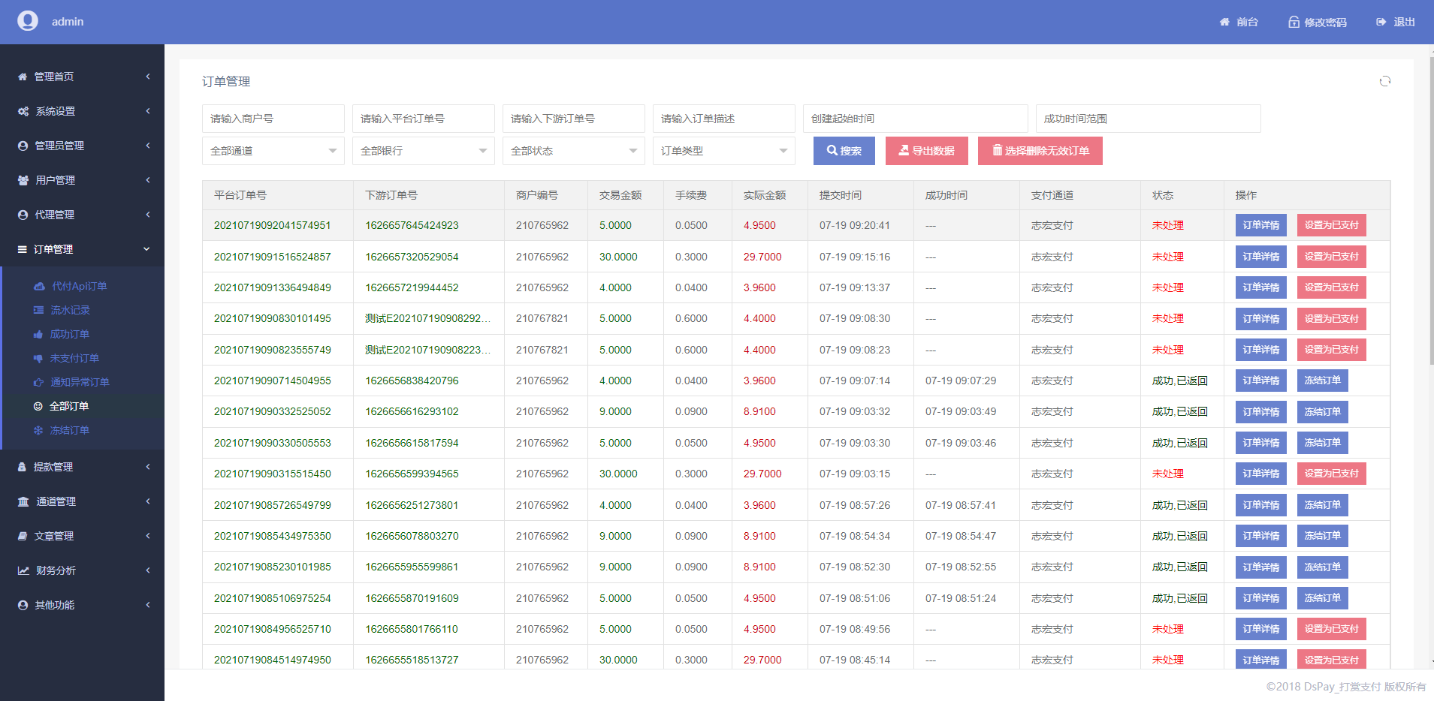Viewport: 1434px width, 701px height.
Task: Open the 用户管理 section
Action: tap(53, 180)
